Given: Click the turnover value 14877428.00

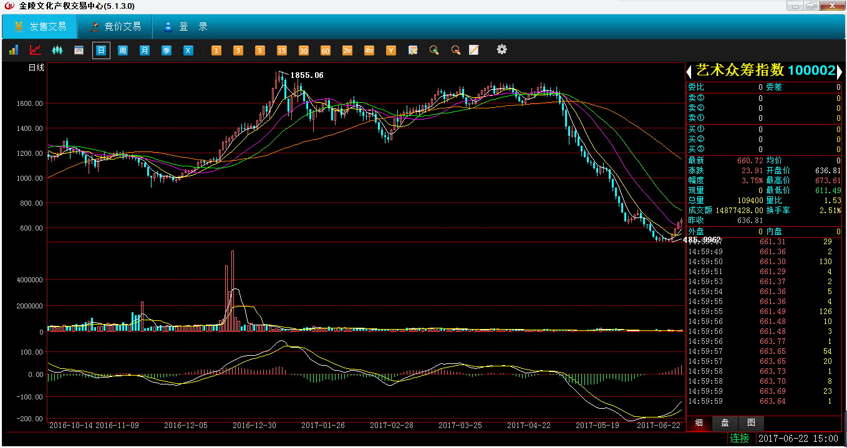Looking at the screenshot, I should click(739, 211).
